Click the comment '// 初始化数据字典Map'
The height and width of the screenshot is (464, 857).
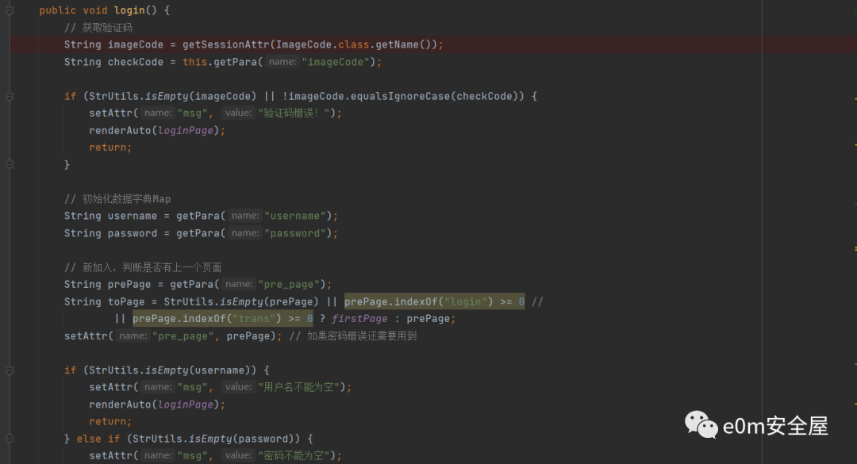[117, 199]
